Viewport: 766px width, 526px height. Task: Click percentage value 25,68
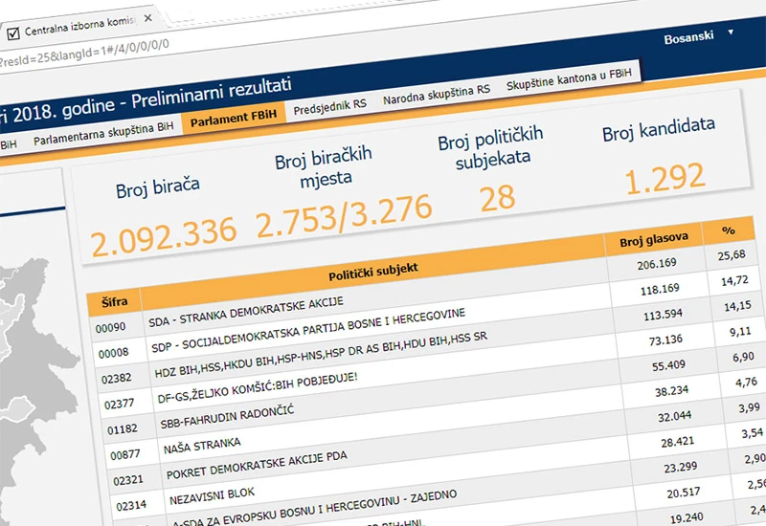tap(732, 255)
